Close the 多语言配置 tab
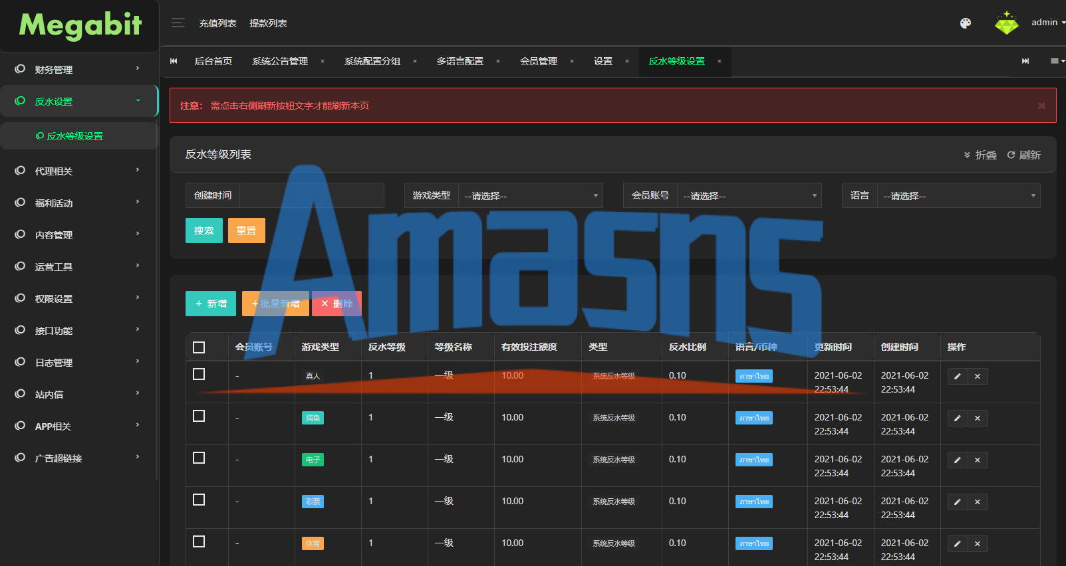Image resolution: width=1066 pixels, height=566 pixels. pyautogui.click(x=498, y=61)
